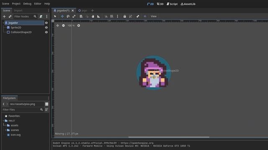Lock the selected node with padlock icon
This screenshot has height=150, width=268.
125,16
